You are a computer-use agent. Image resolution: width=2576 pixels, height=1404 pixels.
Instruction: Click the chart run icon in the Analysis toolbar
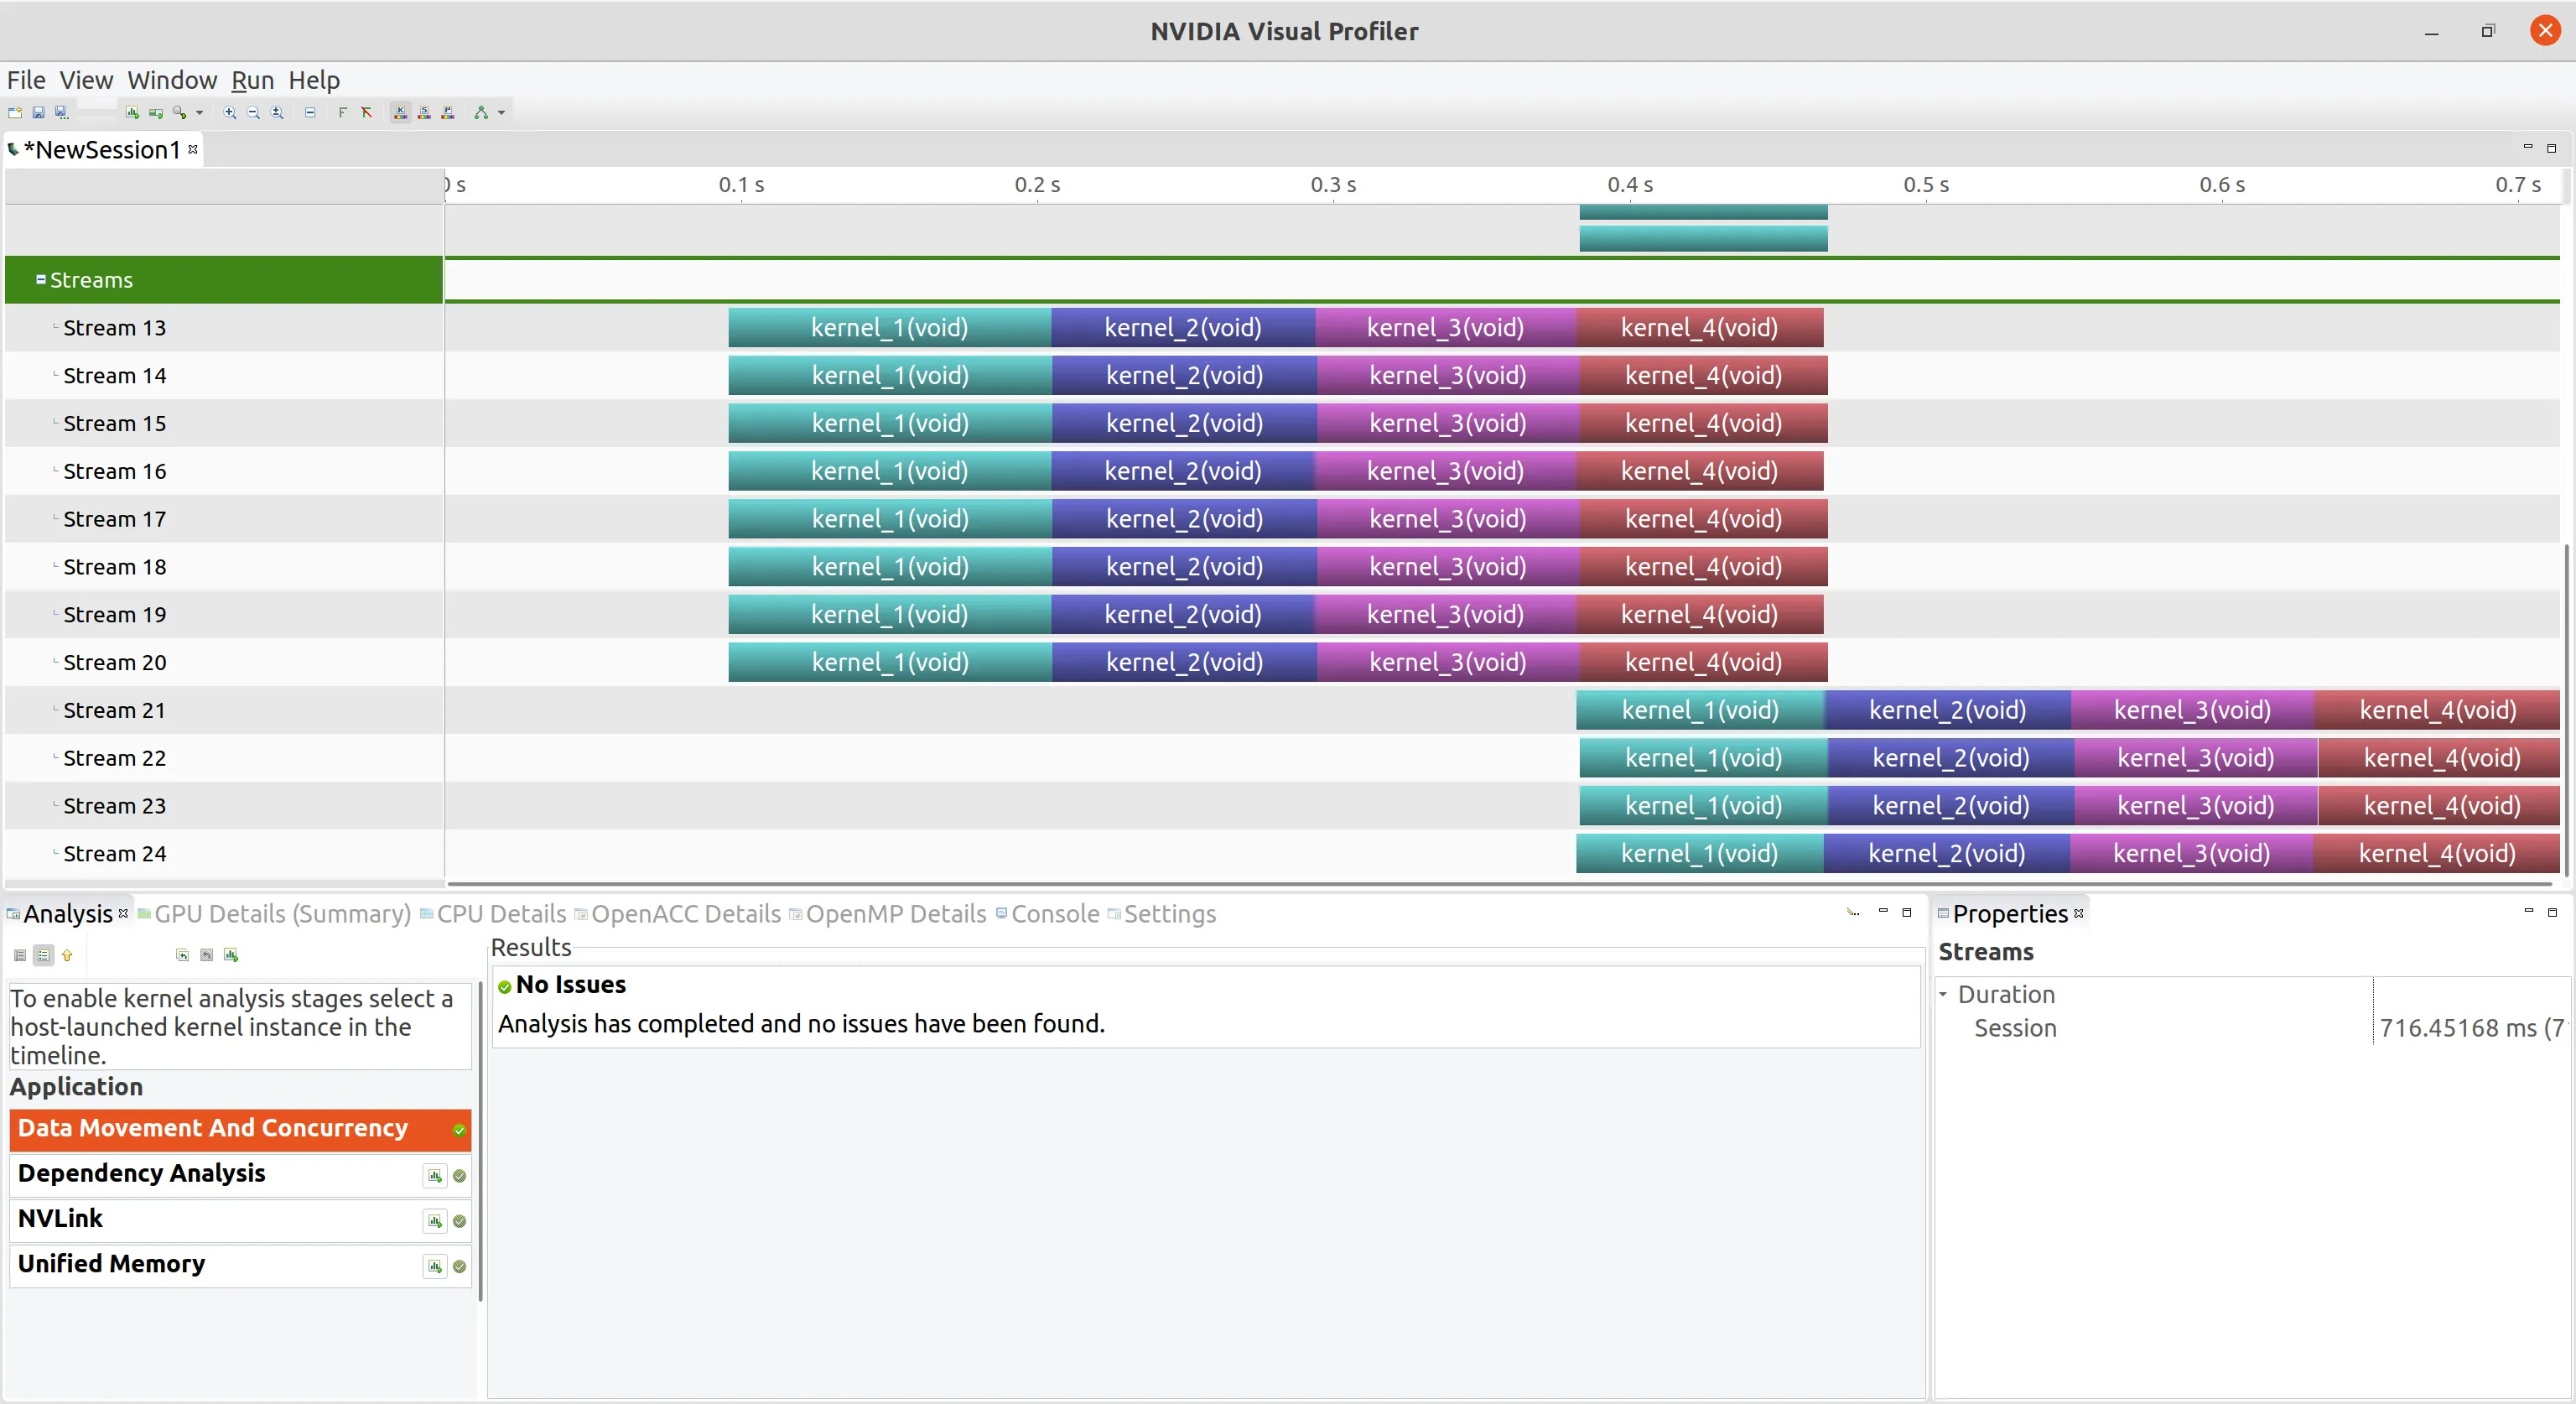point(231,956)
